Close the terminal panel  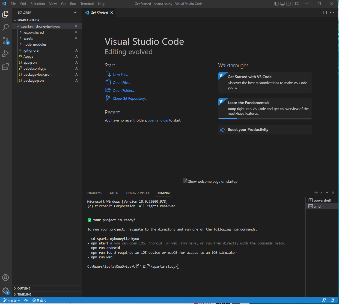[333, 193]
